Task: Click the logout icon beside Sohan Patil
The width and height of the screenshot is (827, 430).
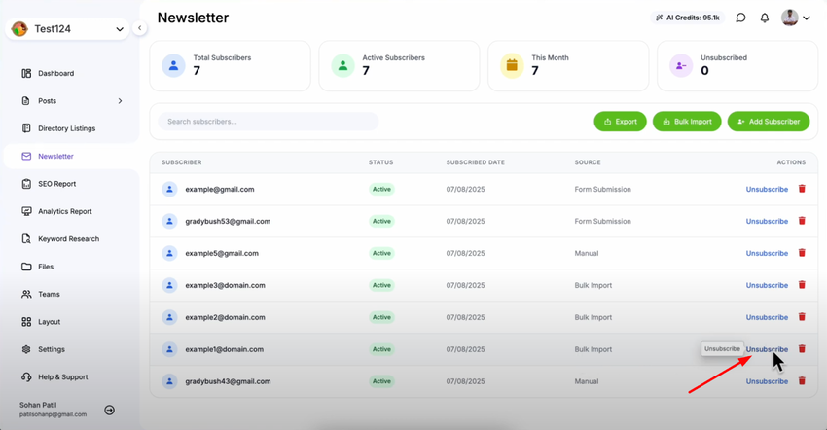Action: [x=109, y=410]
